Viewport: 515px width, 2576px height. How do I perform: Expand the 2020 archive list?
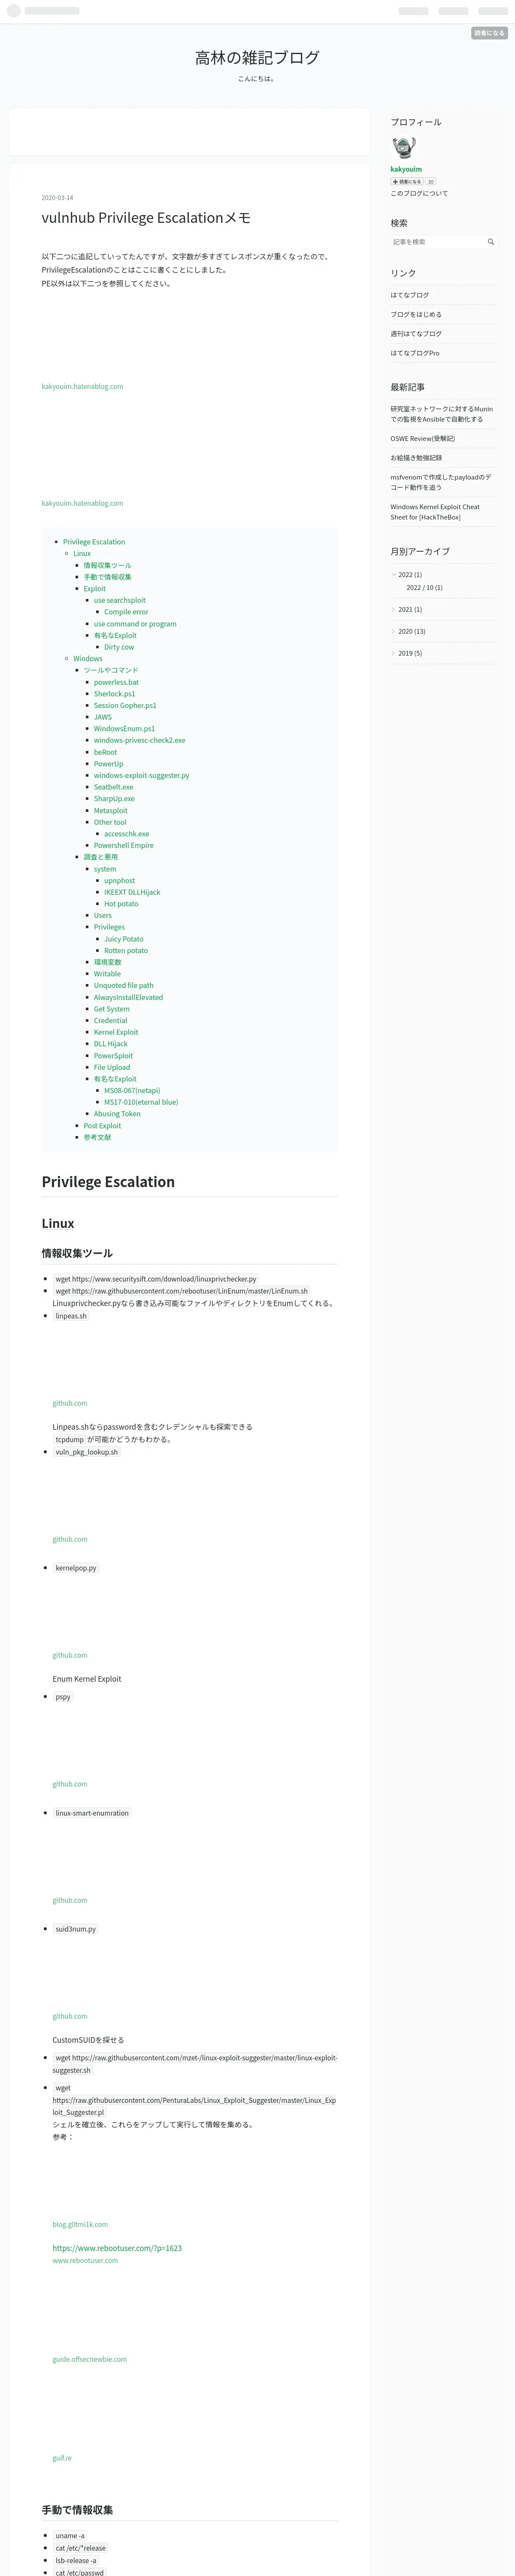(394, 631)
